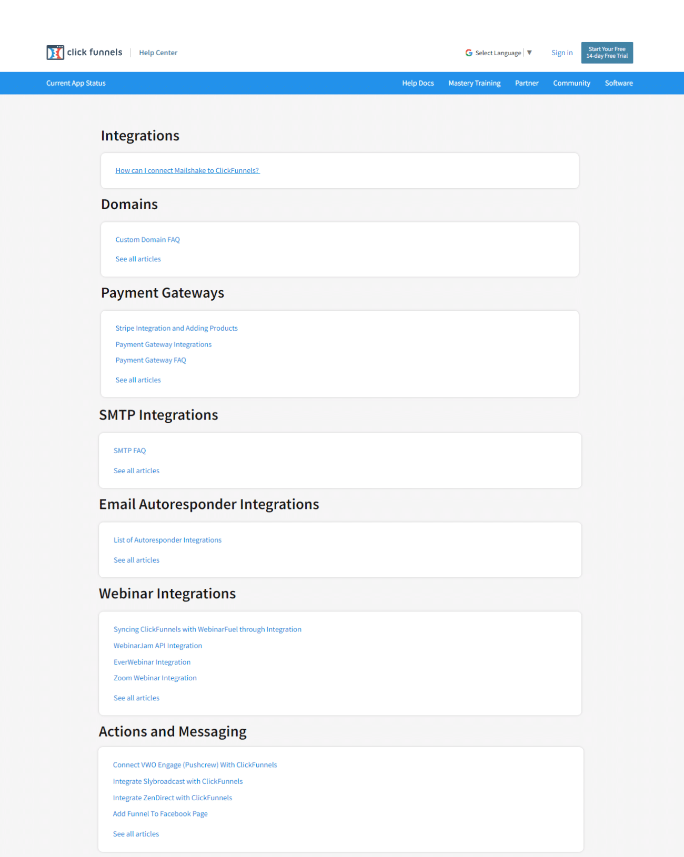Click the click funnels wordmark
Viewport: 684px width, 857px height.
coord(95,52)
